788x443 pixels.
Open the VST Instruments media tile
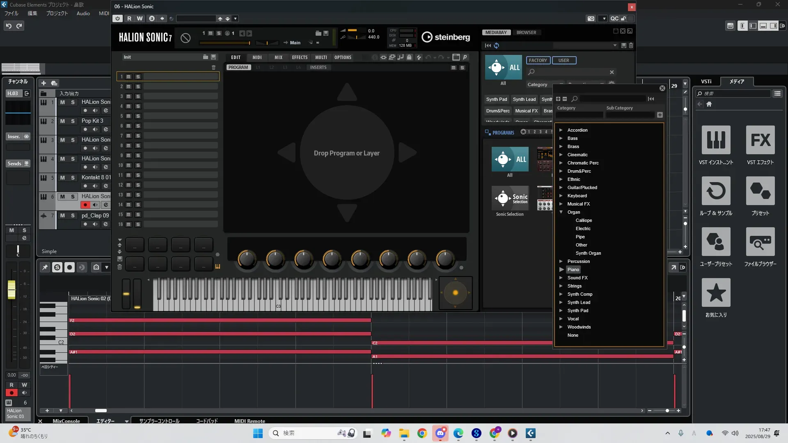point(716,140)
